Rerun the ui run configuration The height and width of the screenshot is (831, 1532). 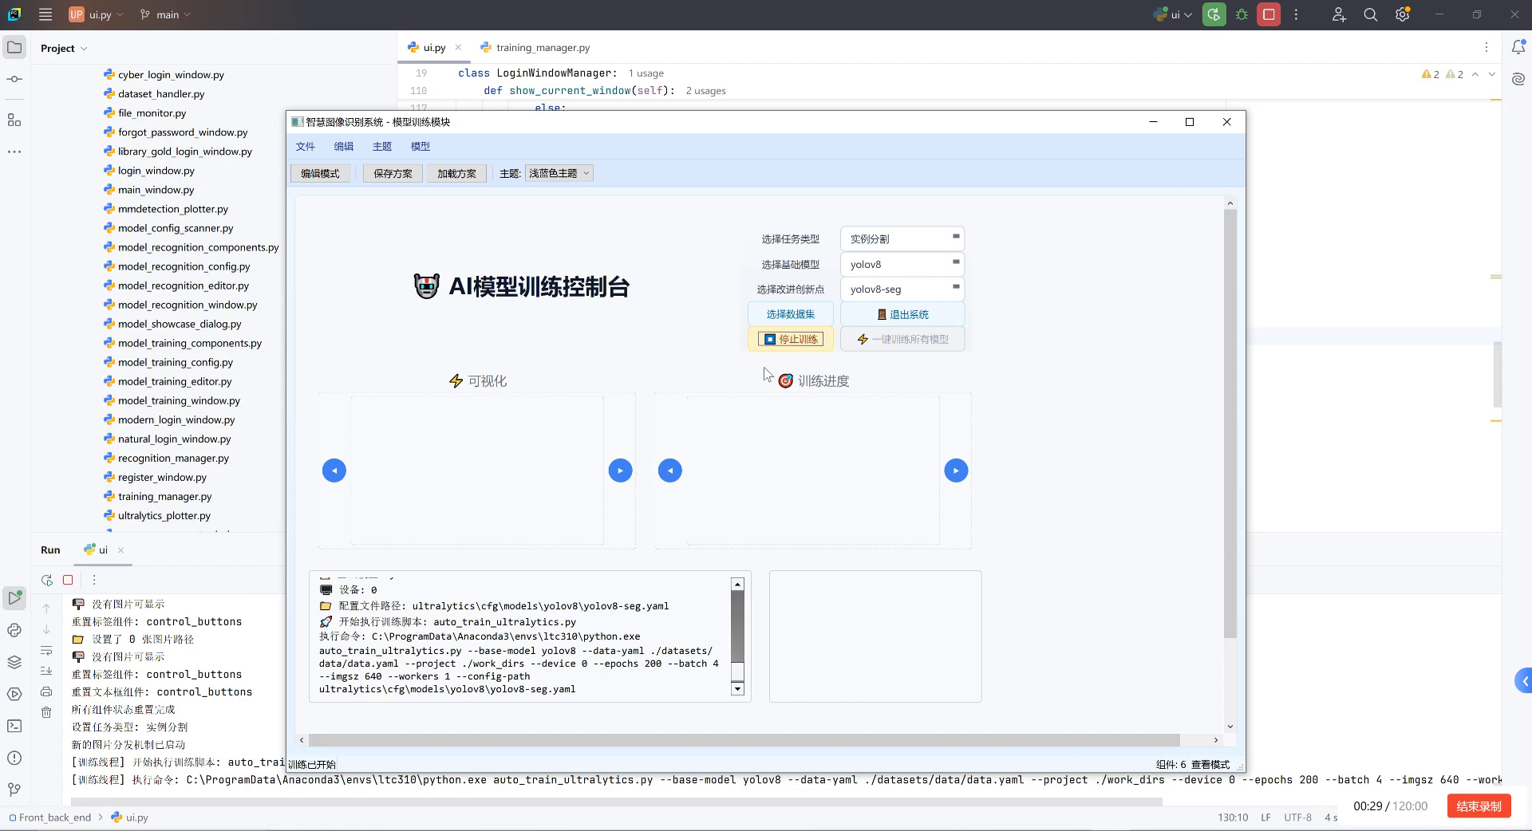click(x=47, y=580)
